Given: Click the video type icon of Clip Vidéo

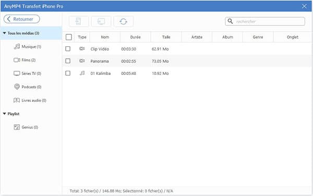Looking at the screenshot, I should point(82,48).
